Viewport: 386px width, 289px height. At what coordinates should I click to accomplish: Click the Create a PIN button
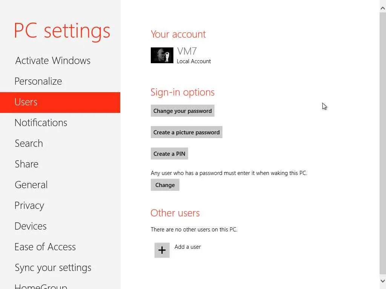coord(169,154)
